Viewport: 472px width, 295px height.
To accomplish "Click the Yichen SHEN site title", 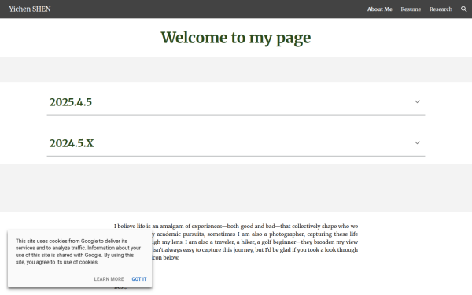I will (30, 9).
